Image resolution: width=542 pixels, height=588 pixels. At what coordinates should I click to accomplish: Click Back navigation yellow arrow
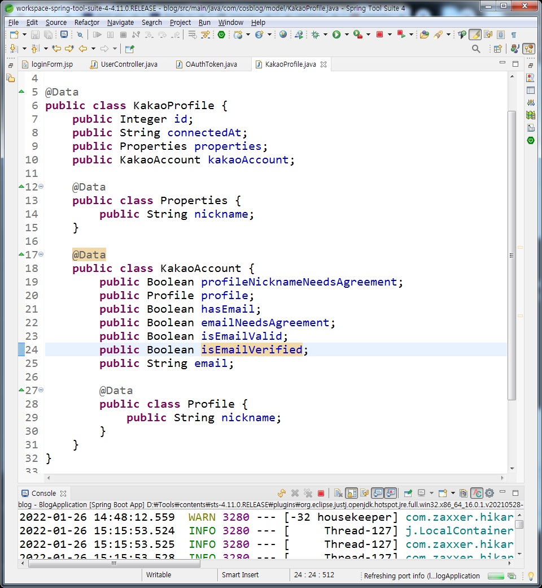[83, 49]
